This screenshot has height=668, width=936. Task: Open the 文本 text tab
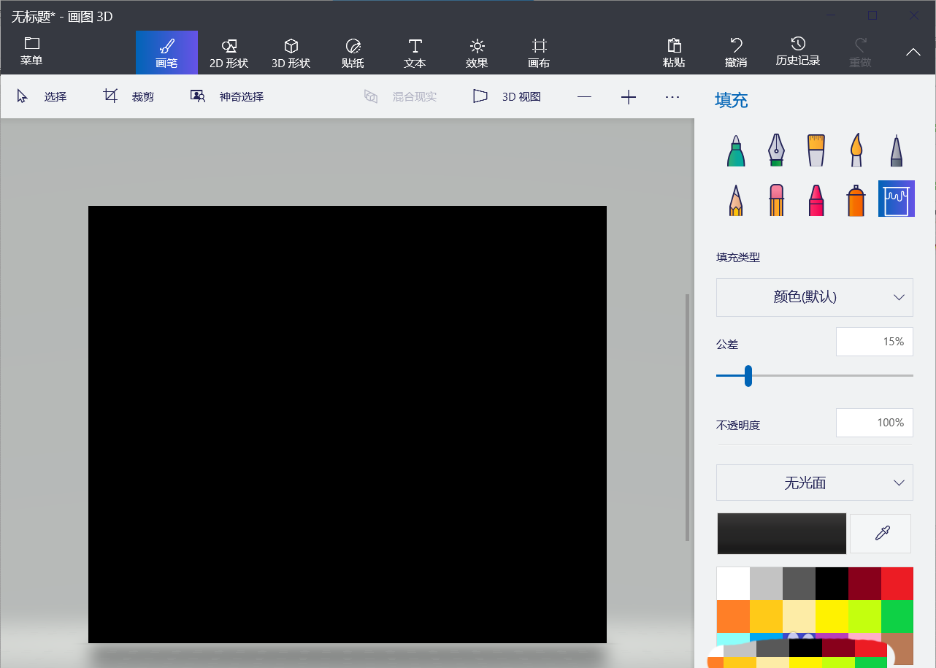[415, 53]
